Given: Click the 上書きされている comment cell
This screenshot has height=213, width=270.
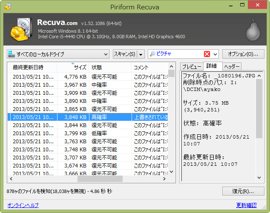Looking at the screenshot, I should pos(150,117).
